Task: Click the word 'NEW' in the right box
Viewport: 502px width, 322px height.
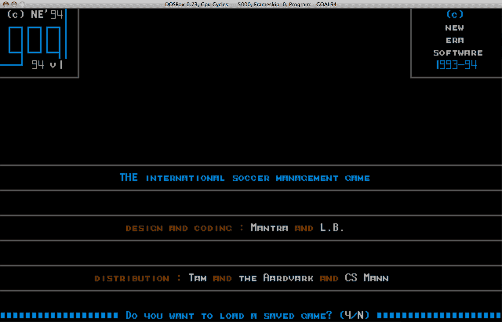Action: (x=455, y=28)
